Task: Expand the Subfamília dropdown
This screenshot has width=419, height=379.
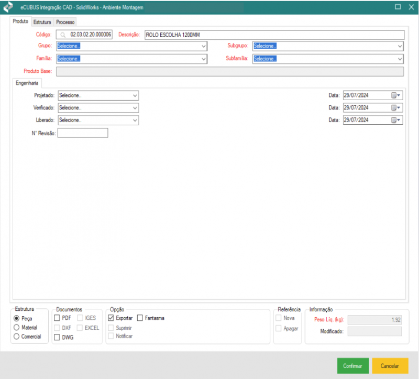Action: 328,59
